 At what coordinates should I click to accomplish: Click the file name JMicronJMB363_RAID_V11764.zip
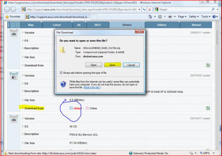tap(102, 48)
